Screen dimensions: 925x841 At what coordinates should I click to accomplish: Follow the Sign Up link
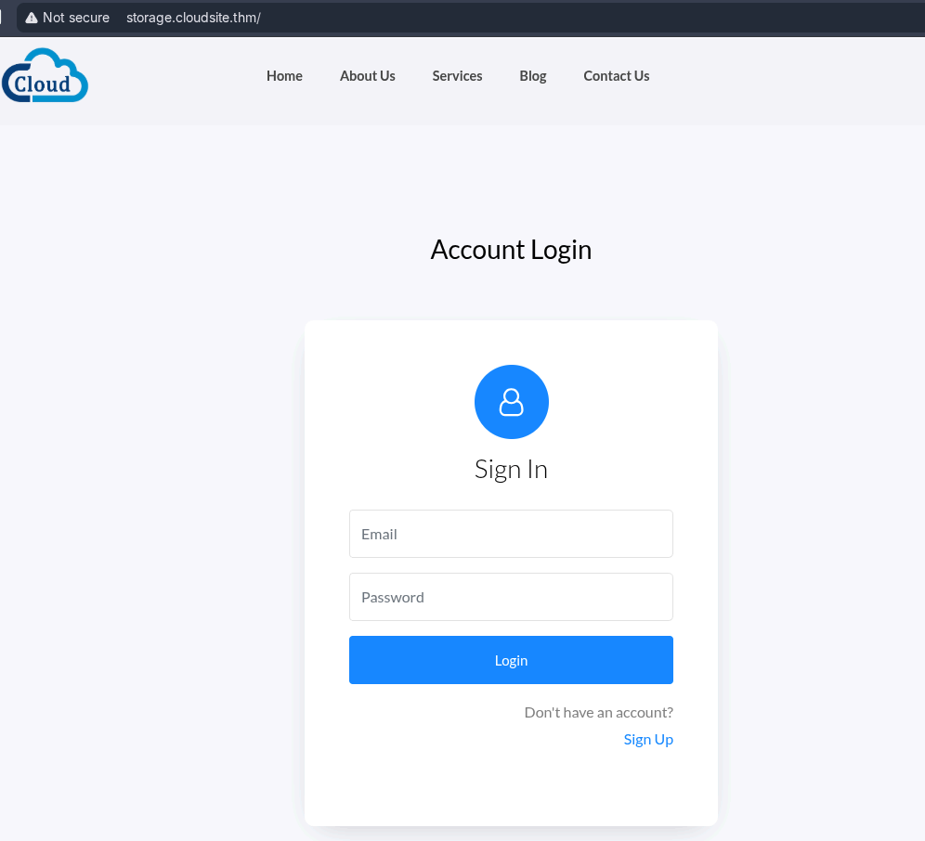pos(648,739)
